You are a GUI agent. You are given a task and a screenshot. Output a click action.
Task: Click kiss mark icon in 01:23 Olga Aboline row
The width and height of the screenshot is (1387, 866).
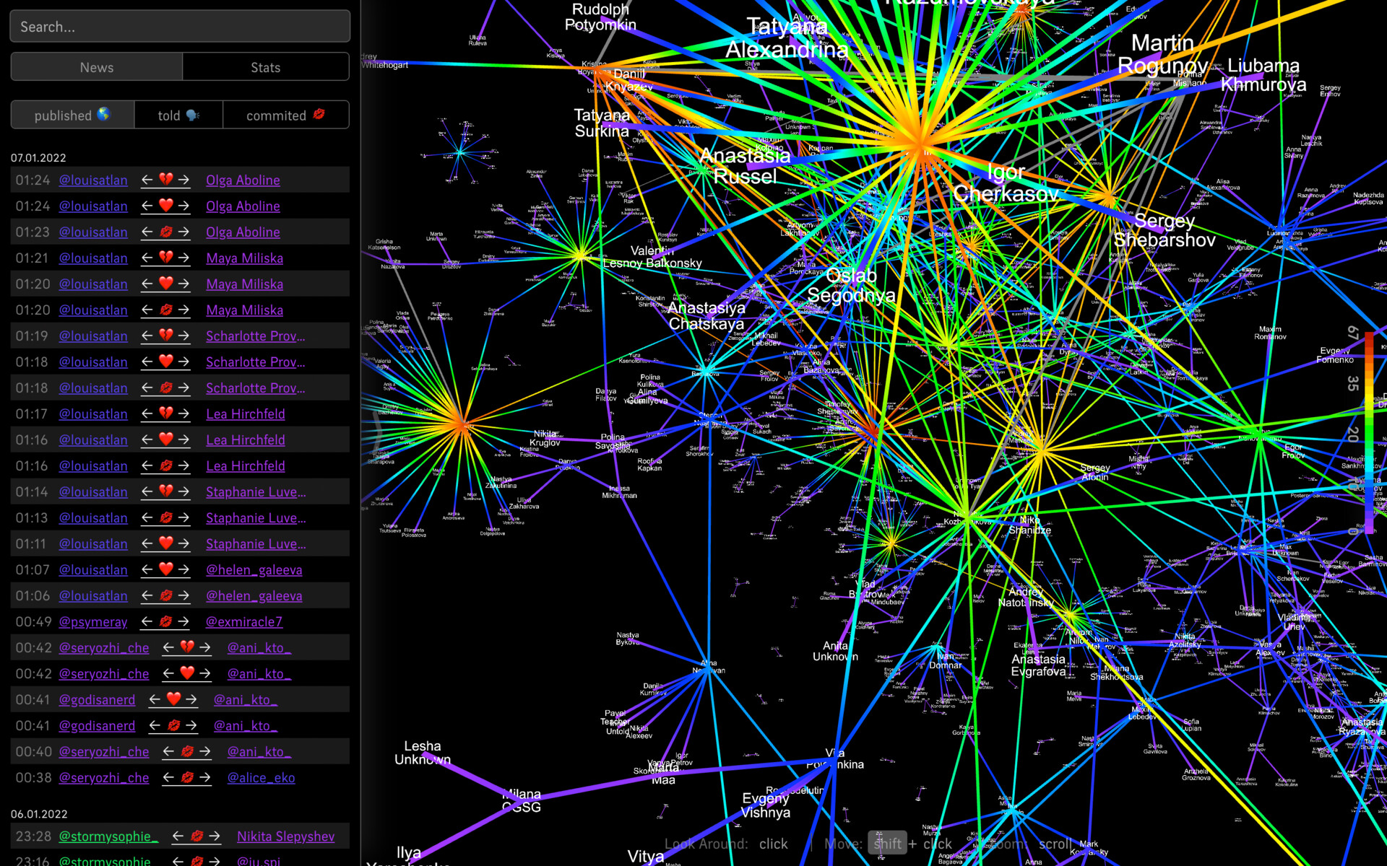pos(165,232)
